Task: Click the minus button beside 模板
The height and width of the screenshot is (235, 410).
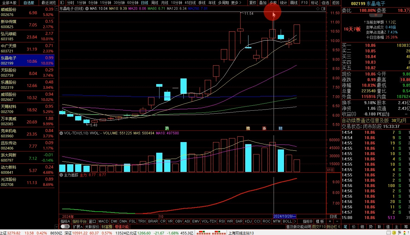Action: pyautogui.click(x=337, y=221)
